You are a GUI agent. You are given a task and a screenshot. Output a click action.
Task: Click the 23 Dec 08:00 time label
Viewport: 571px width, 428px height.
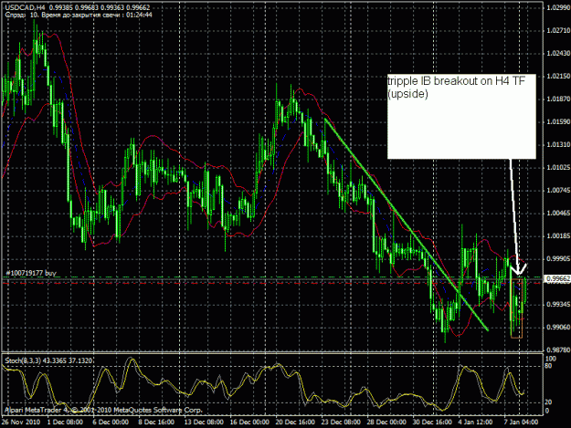coord(341,423)
